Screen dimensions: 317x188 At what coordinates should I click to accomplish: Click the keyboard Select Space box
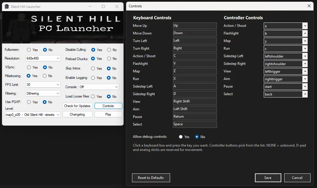pyautogui.click(x=195, y=124)
